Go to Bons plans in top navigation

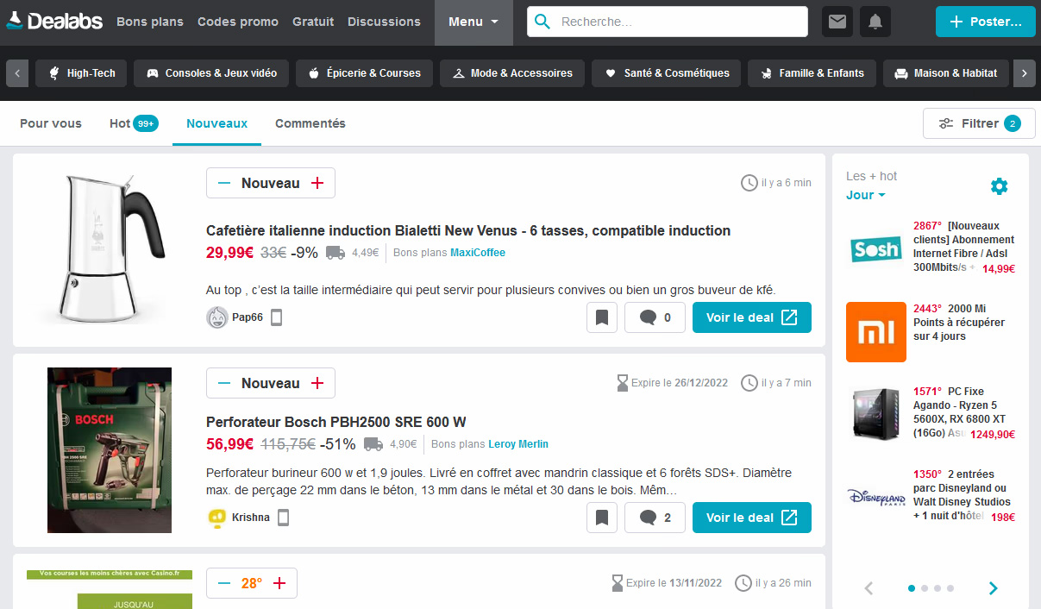tap(150, 22)
